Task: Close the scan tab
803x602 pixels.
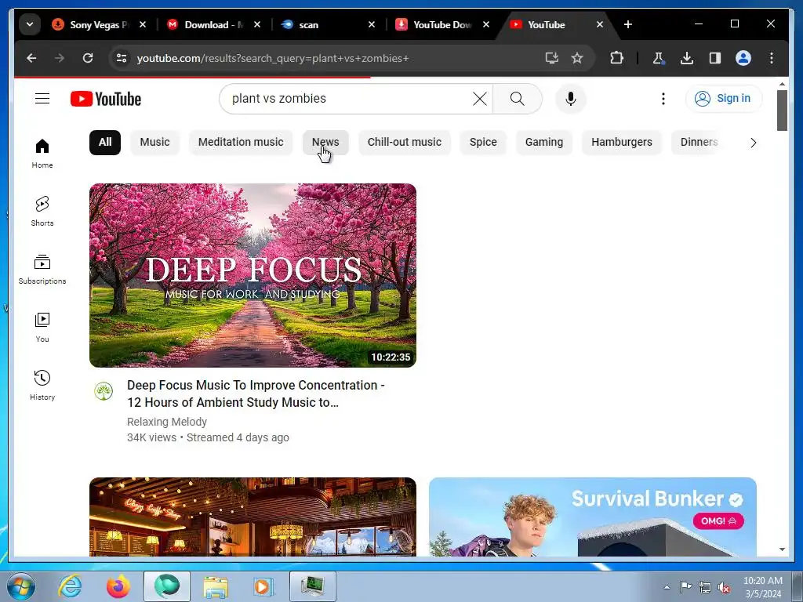Action: coord(371,24)
